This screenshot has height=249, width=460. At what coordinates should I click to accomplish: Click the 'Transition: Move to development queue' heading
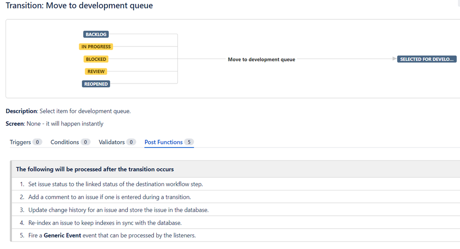79,6
